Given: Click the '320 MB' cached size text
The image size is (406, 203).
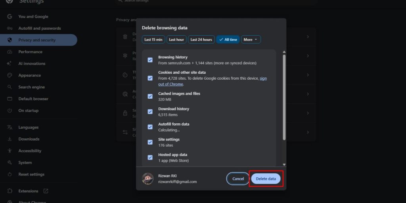Looking at the screenshot, I should tap(165, 100).
